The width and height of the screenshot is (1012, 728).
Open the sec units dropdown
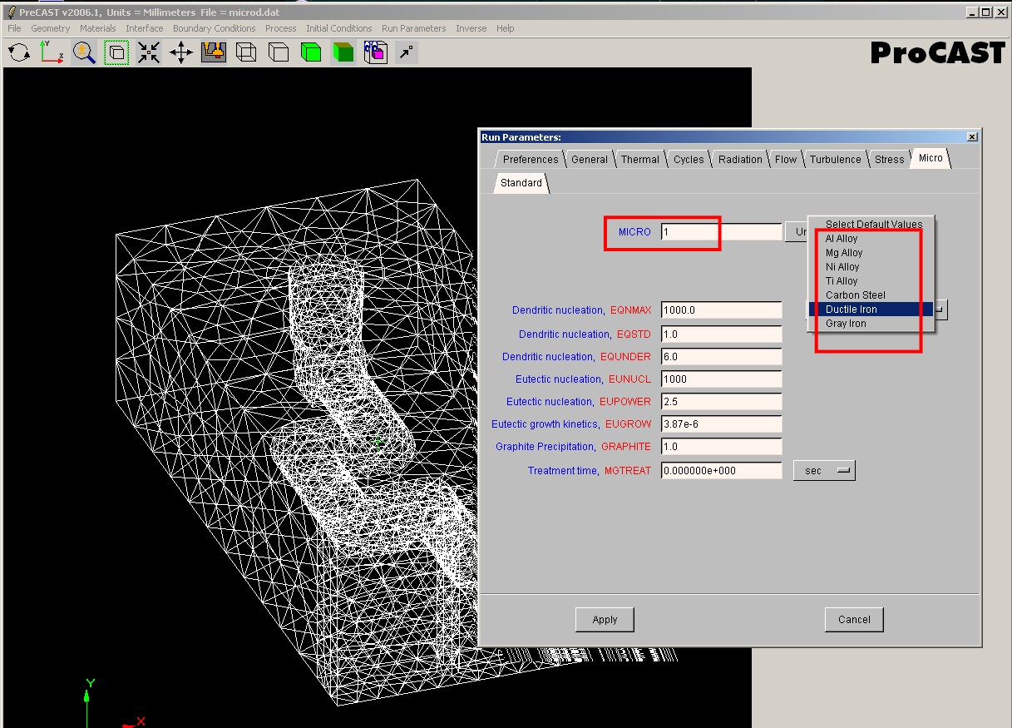click(824, 471)
